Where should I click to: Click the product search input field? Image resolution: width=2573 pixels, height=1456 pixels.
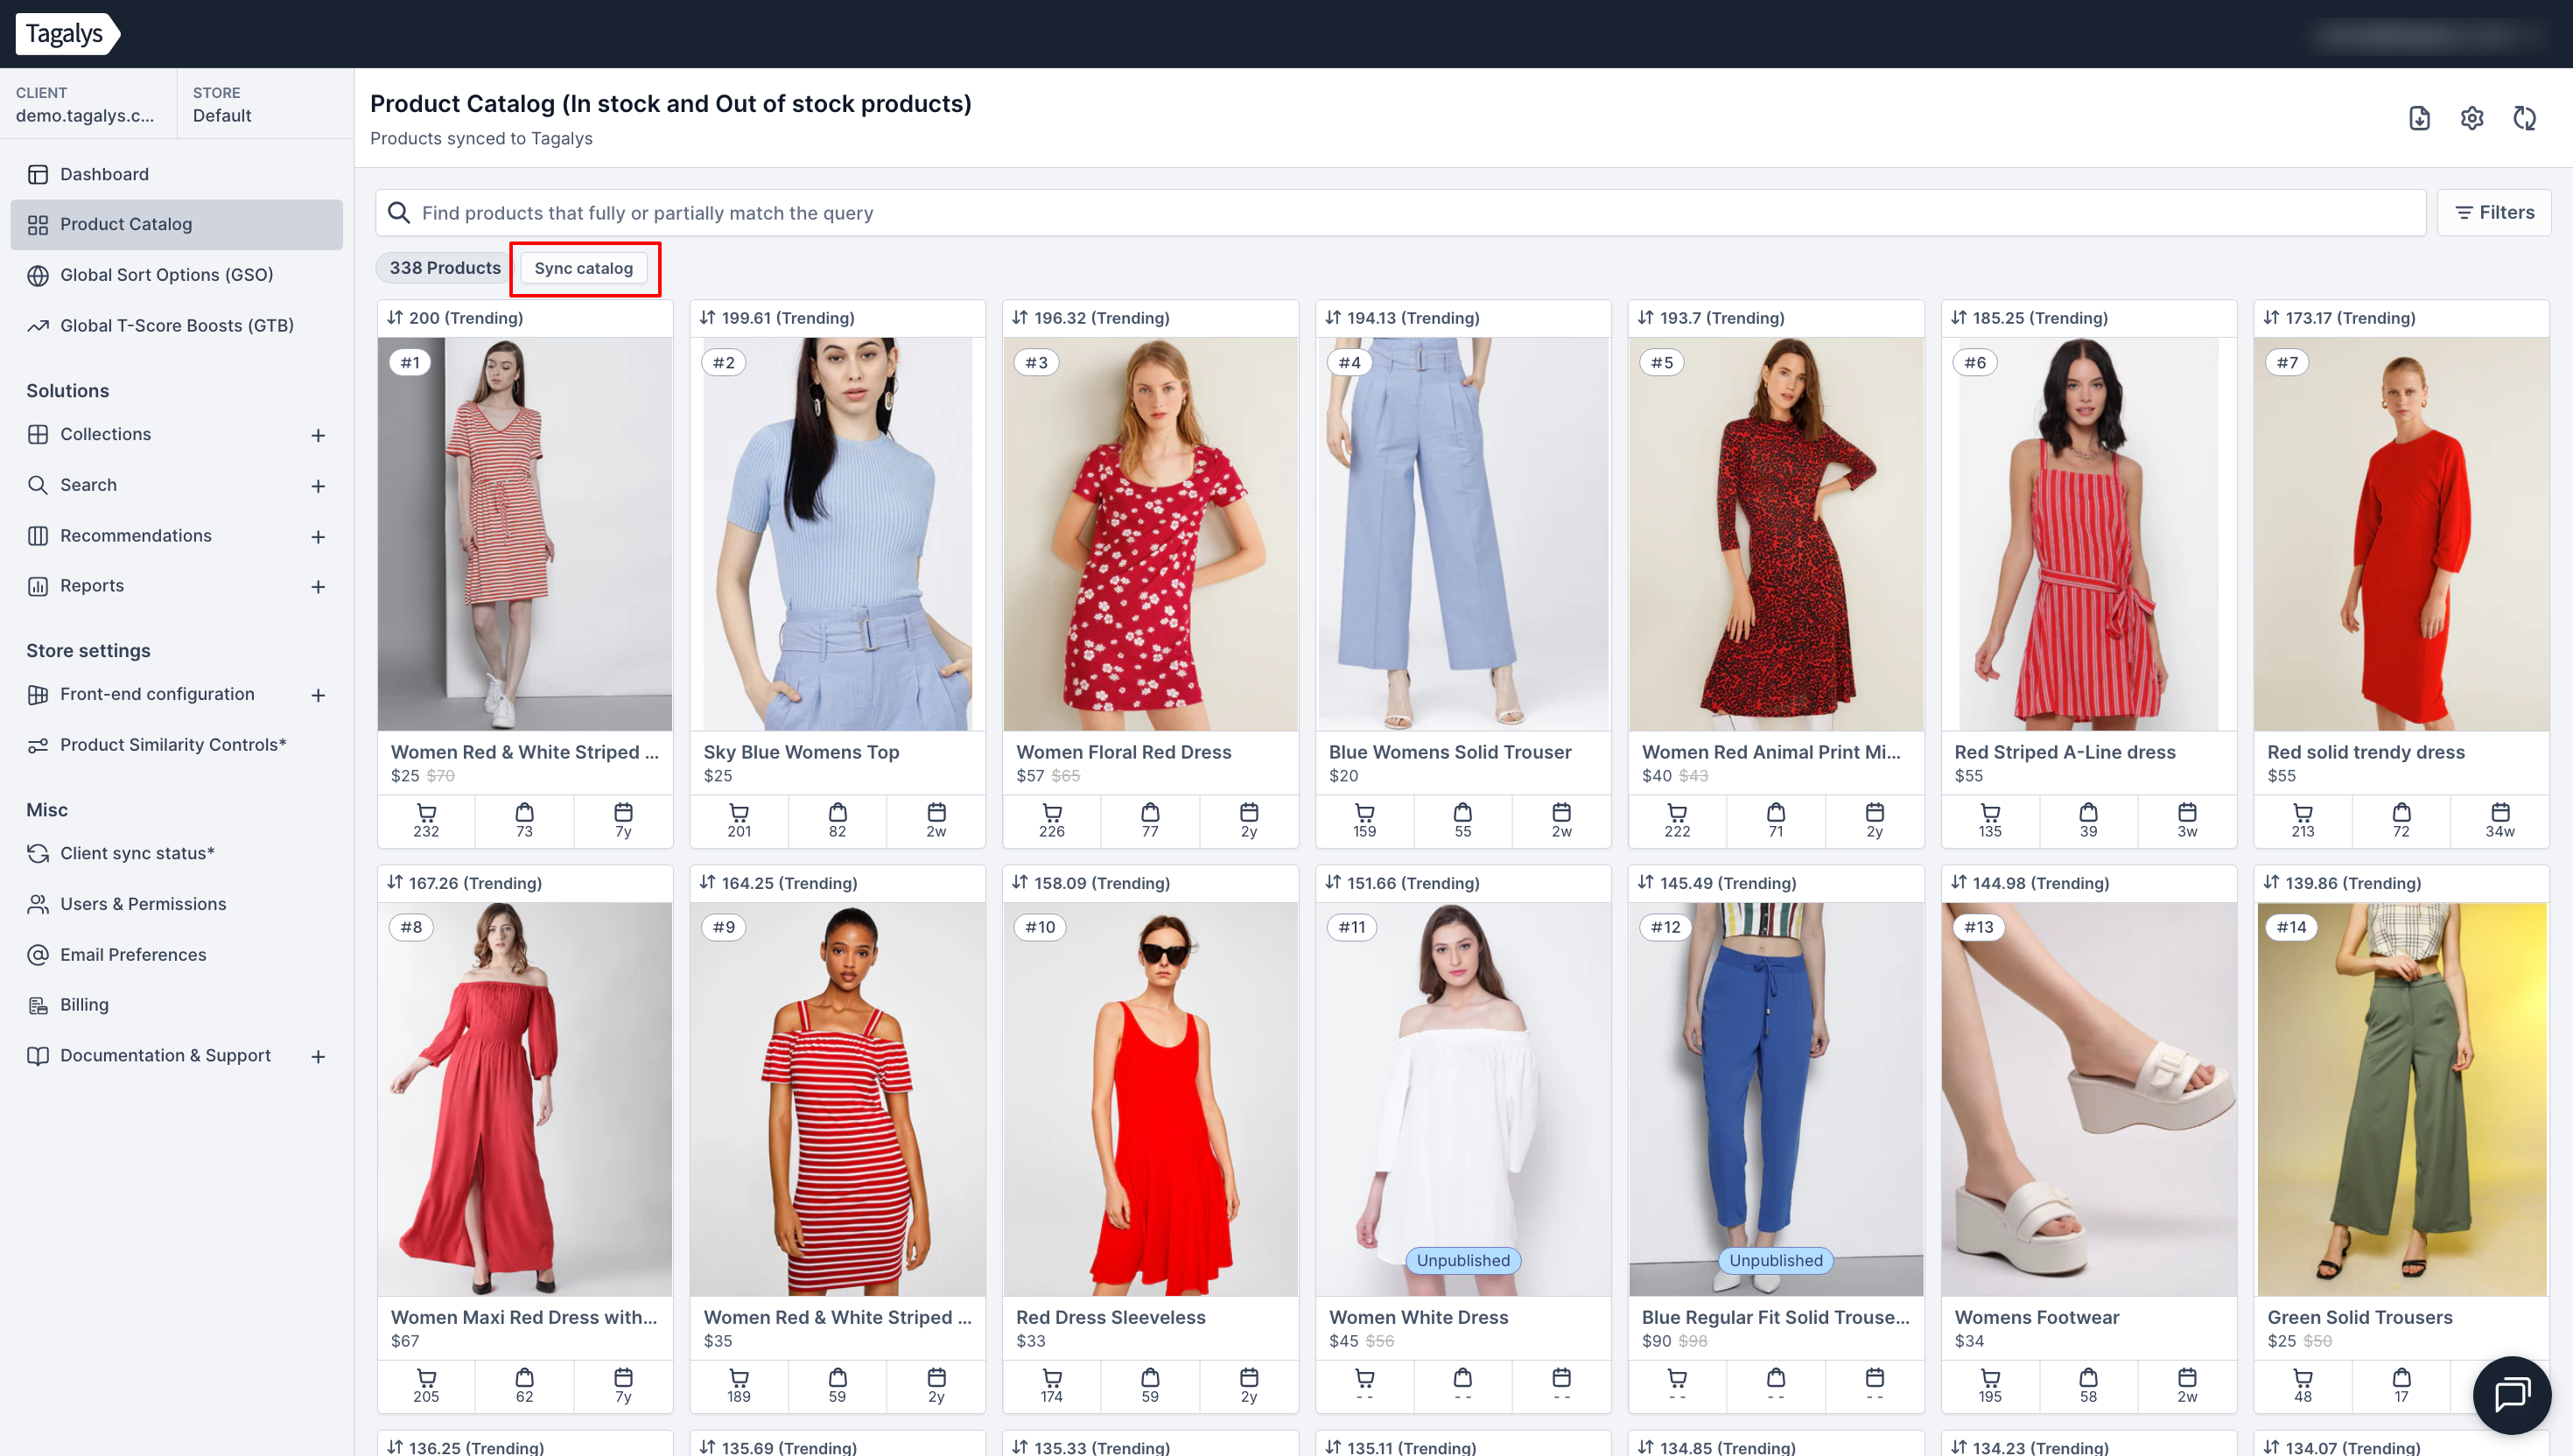coord(1400,213)
